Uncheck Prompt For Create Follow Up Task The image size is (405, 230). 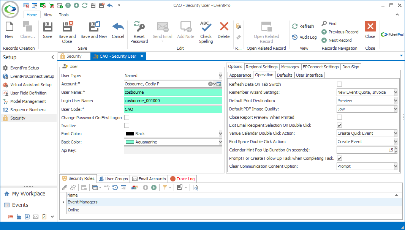point(339,158)
